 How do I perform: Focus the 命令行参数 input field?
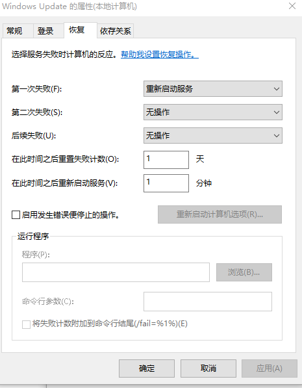208,302
